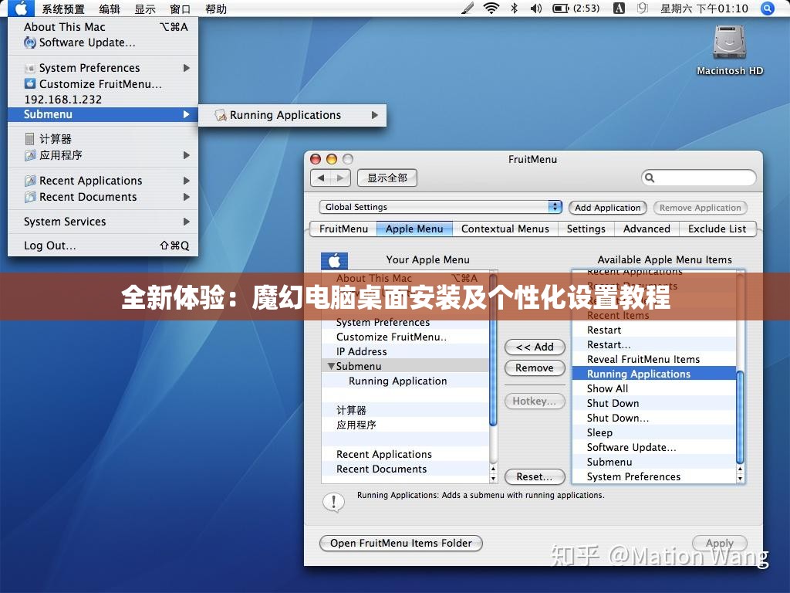Open the 系统预置 application menu
The height and width of the screenshot is (593, 790).
click(63, 8)
